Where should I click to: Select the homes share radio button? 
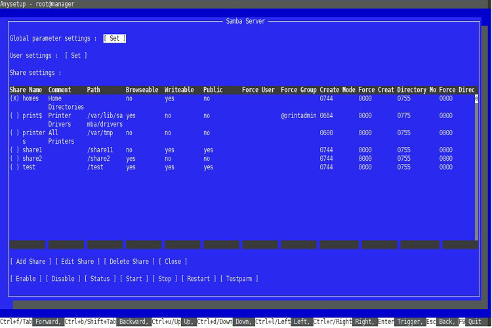click(14, 98)
